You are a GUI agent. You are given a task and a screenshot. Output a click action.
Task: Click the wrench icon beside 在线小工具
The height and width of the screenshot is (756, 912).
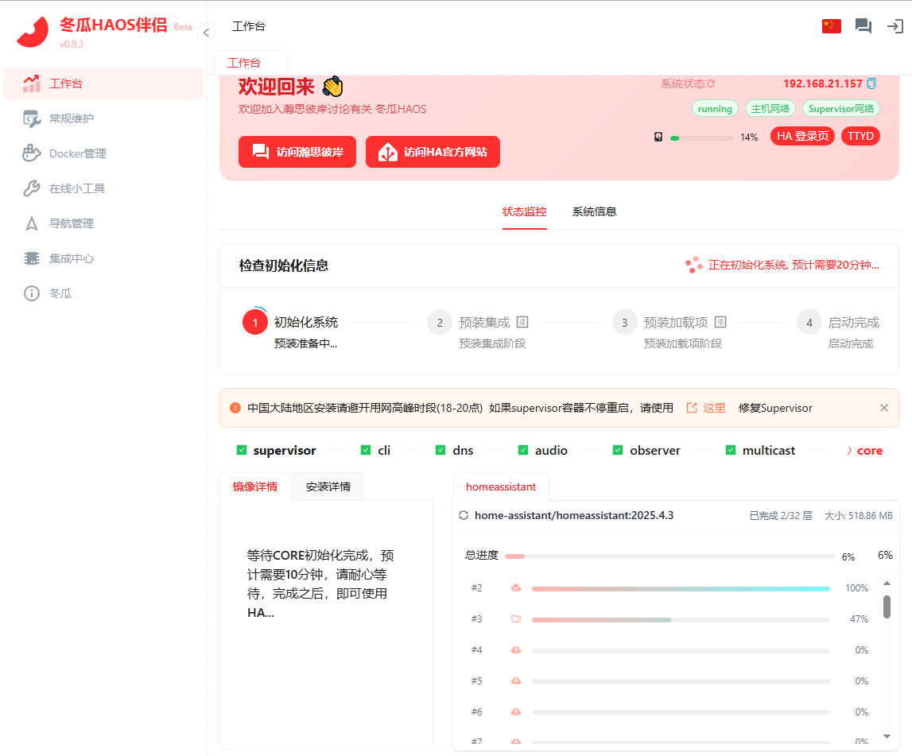coord(32,188)
